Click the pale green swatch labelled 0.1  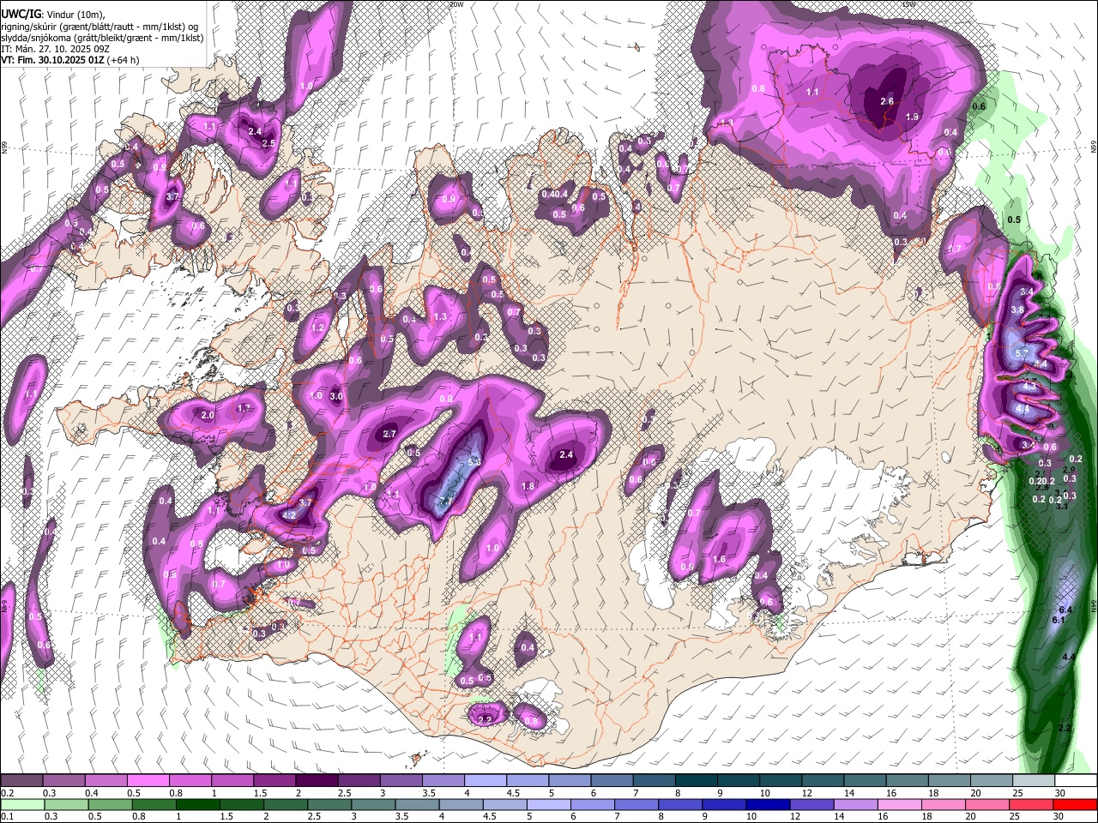tap(21, 805)
